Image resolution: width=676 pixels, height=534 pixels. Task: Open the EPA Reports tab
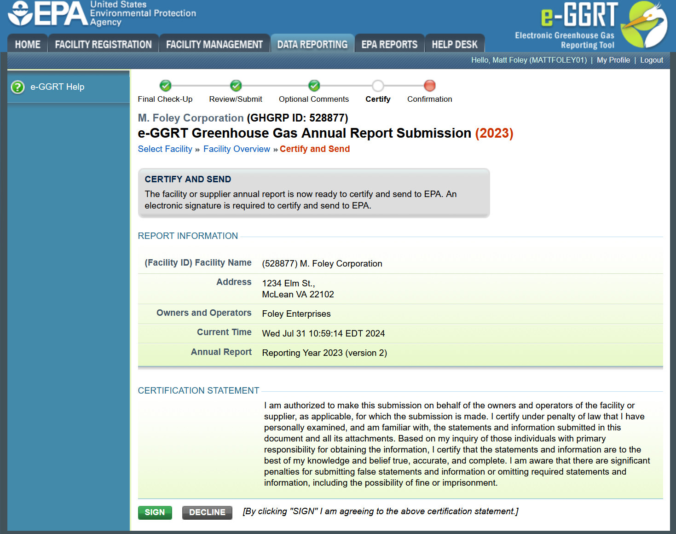point(389,44)
